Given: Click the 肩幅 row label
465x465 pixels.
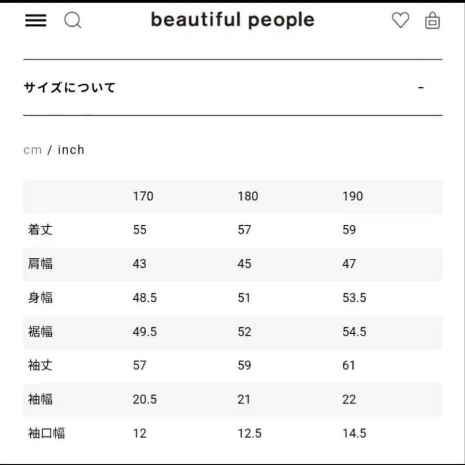Looking at the screenshot, I should (x=40, y=264).
